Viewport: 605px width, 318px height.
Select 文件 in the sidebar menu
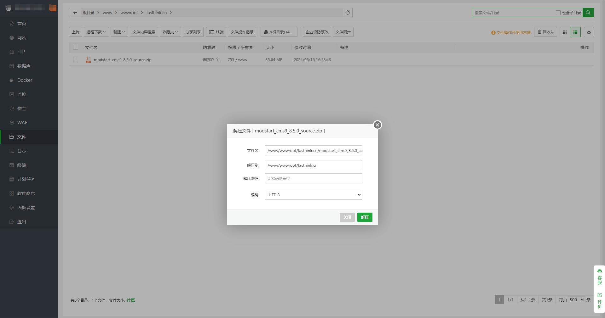[x=29, y=137]
